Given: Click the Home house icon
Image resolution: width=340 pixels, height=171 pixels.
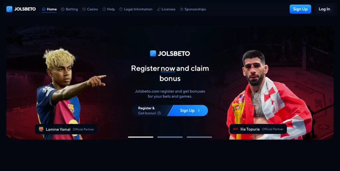Looking at the screenshot, I should click(44, 9).
